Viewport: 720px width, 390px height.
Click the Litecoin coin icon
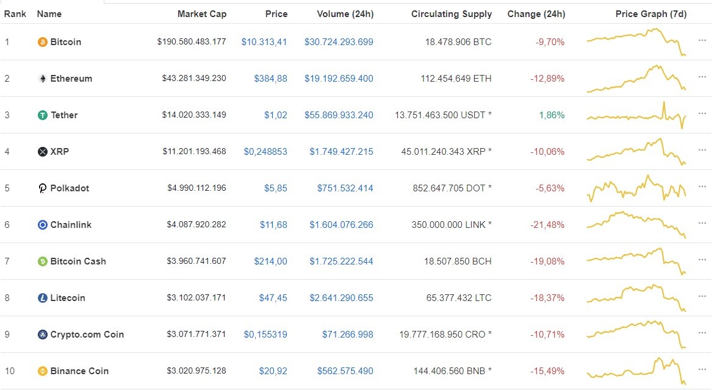(41, 298)
